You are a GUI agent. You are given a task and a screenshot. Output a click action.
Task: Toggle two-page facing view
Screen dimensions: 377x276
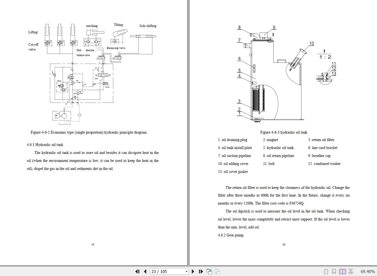point(342,271)
